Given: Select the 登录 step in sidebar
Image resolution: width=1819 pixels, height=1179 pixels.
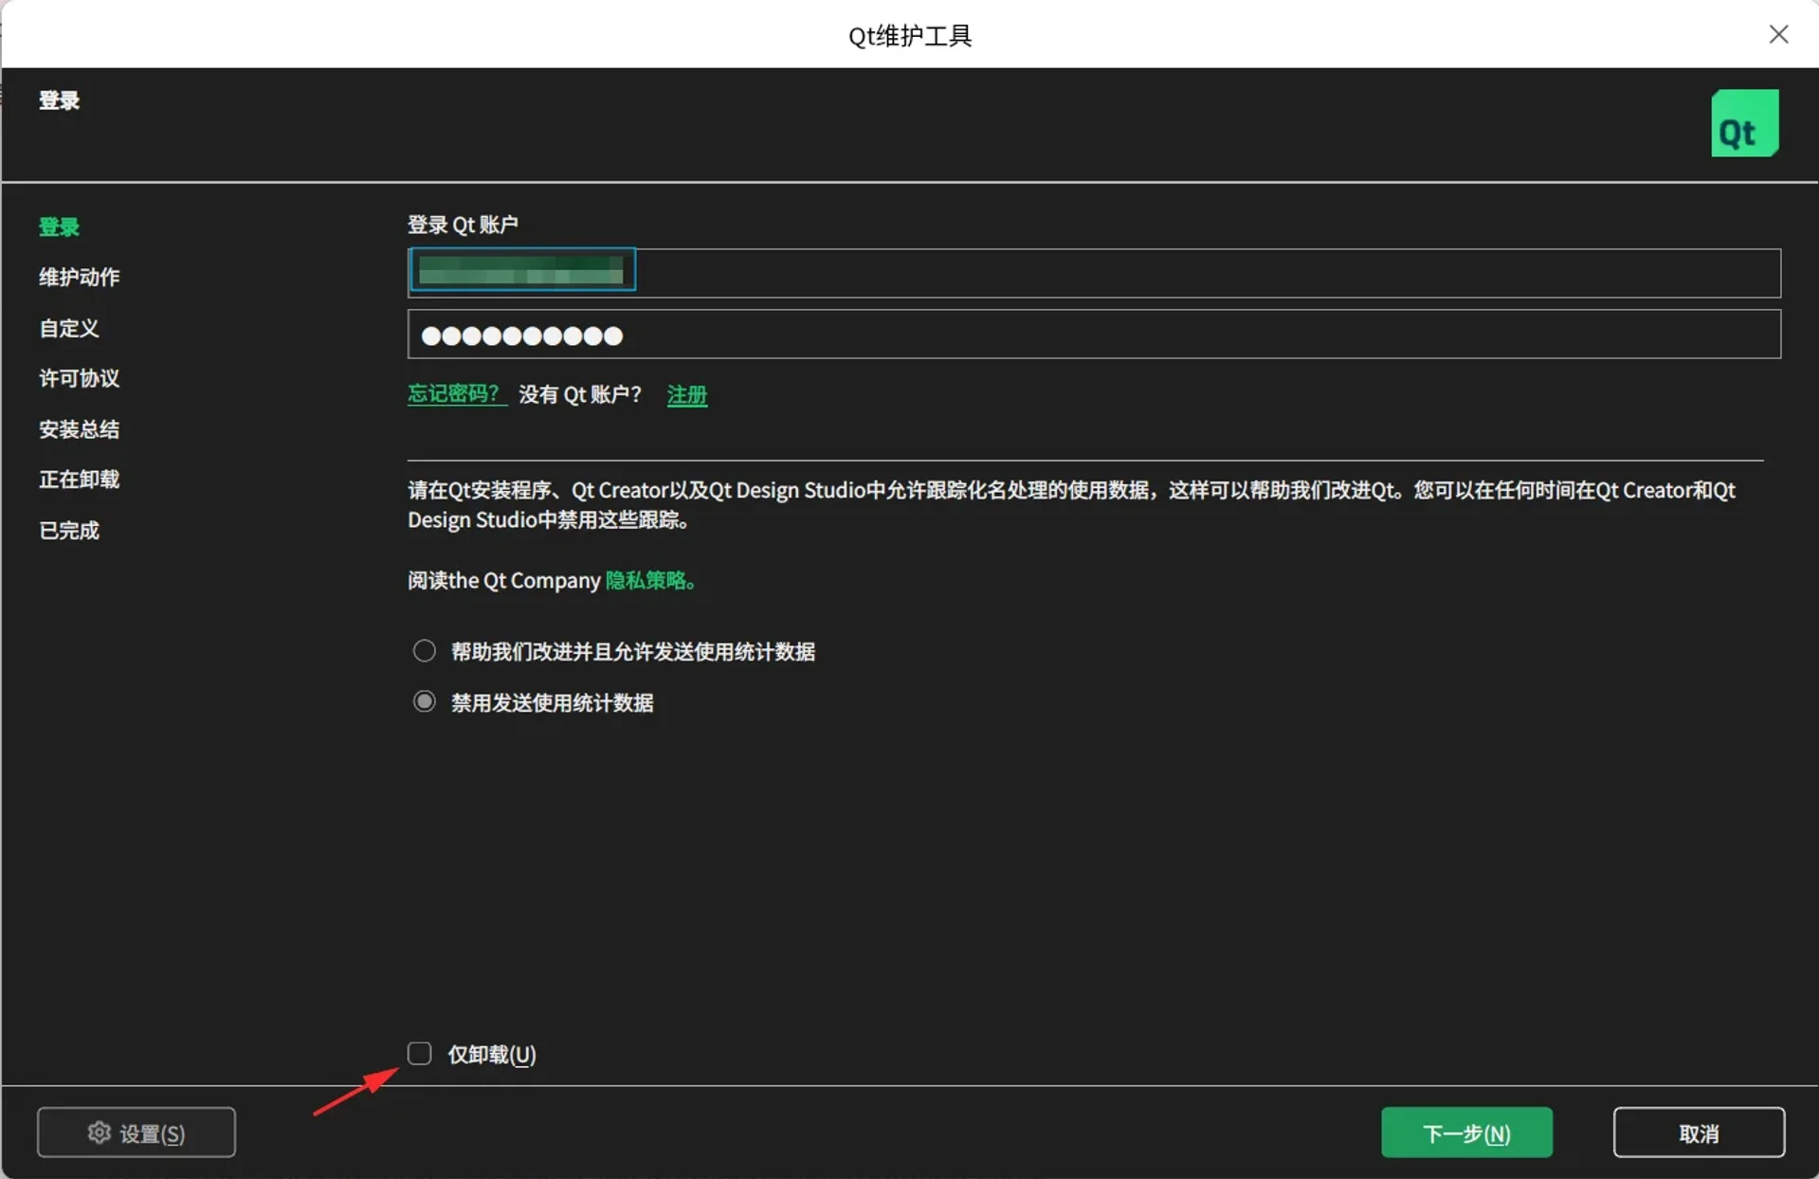Looking at the screenshot, I should 58,227.
